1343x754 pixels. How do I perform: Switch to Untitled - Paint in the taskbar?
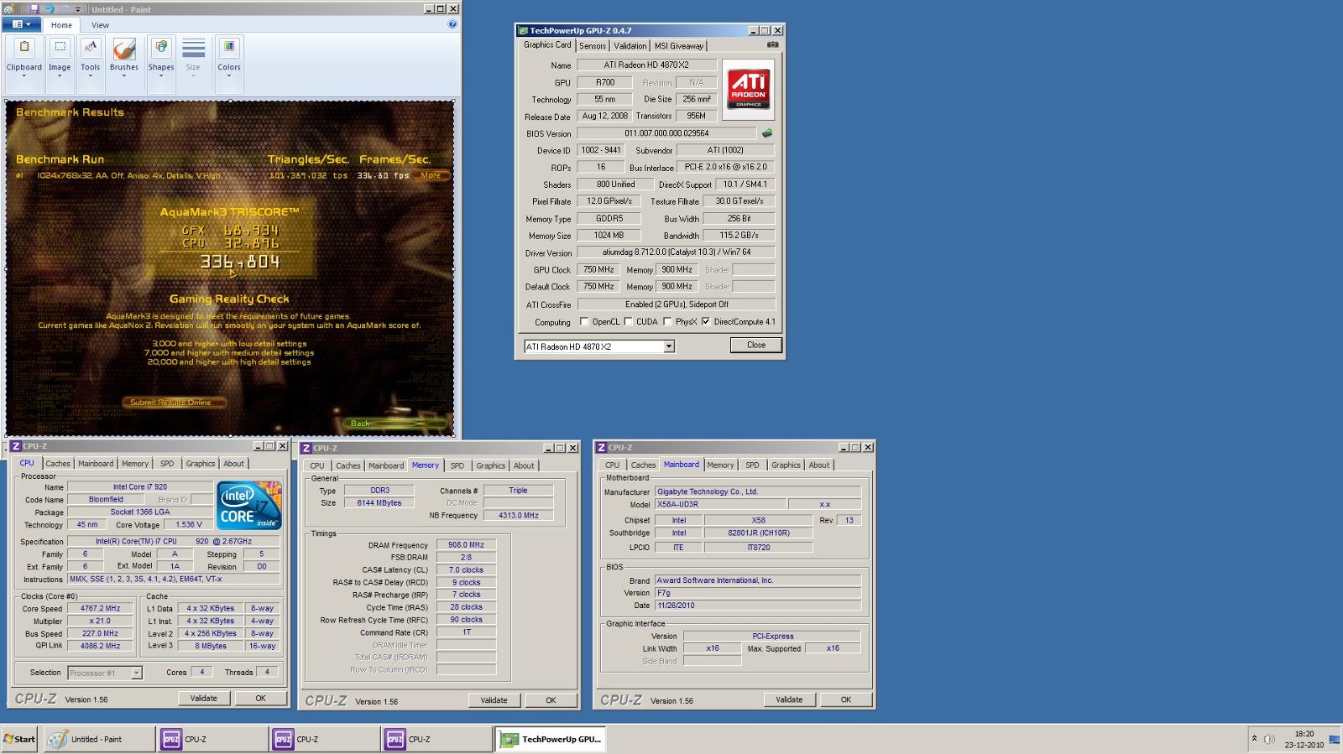98,739
